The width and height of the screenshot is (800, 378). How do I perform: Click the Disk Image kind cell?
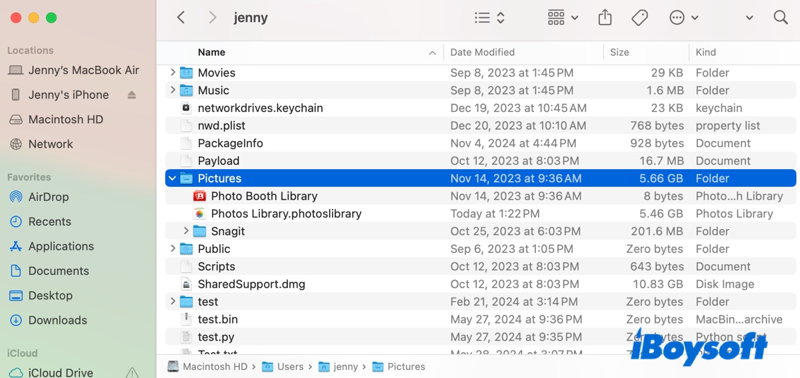pyautogui.click(x=725, y=284)
